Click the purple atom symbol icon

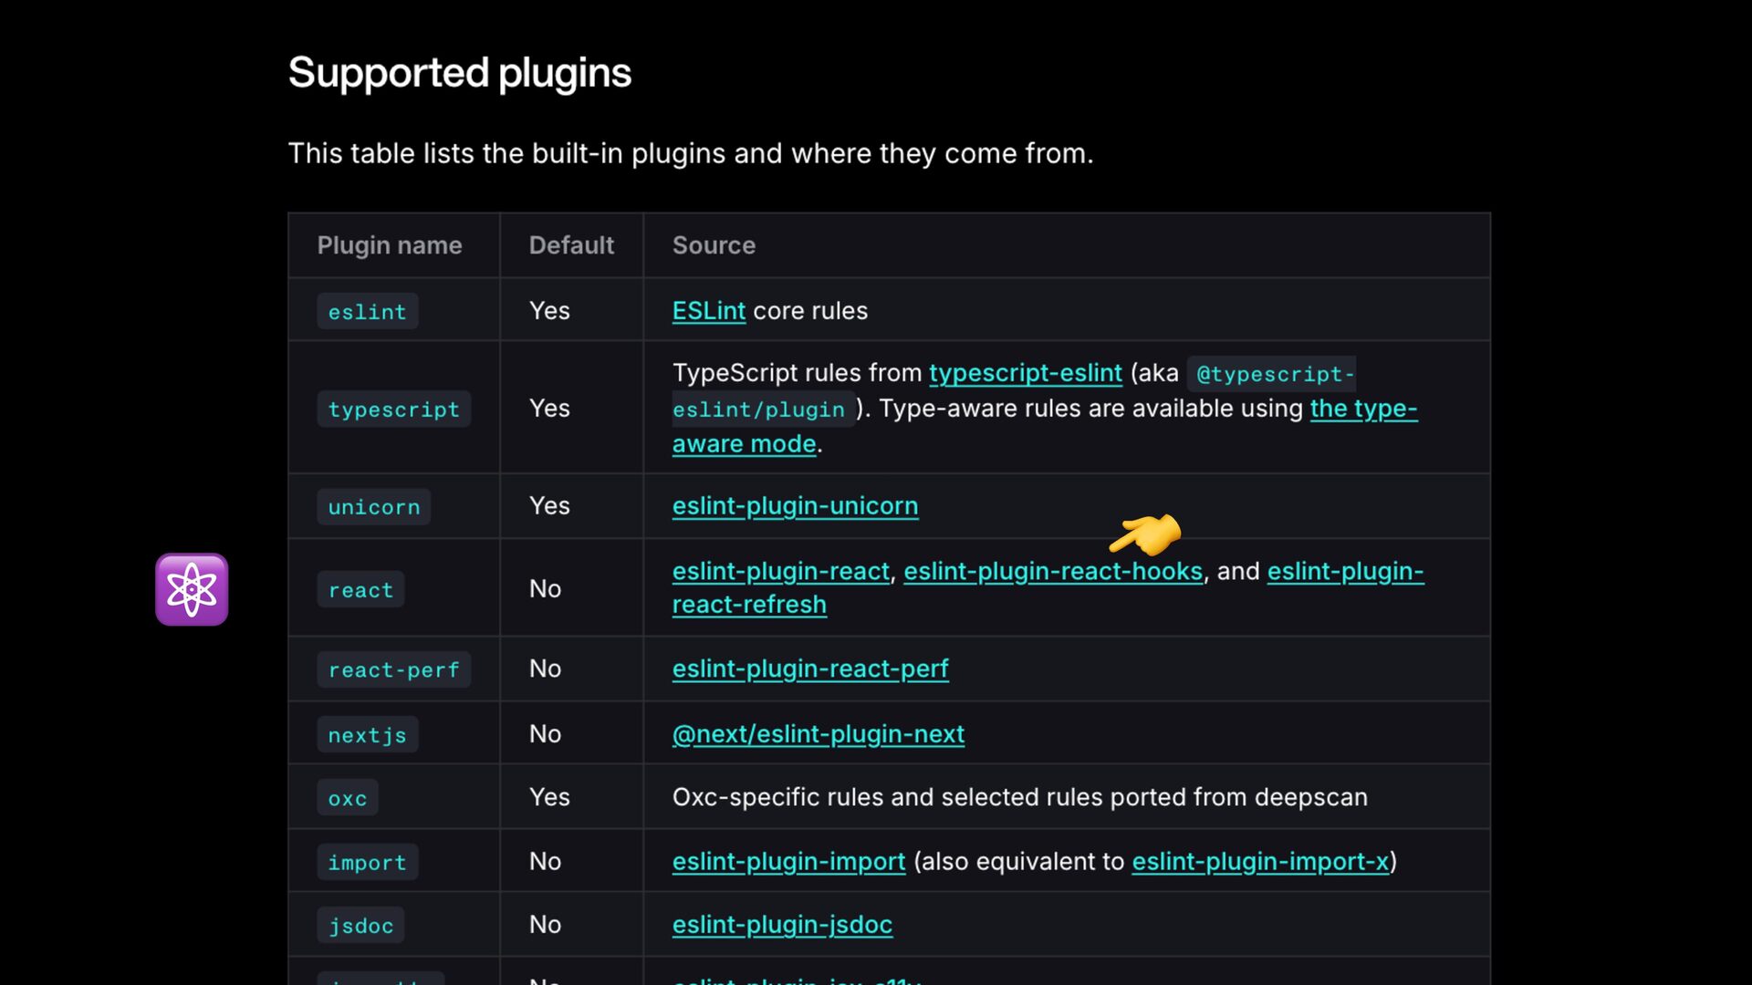point(192,589)
